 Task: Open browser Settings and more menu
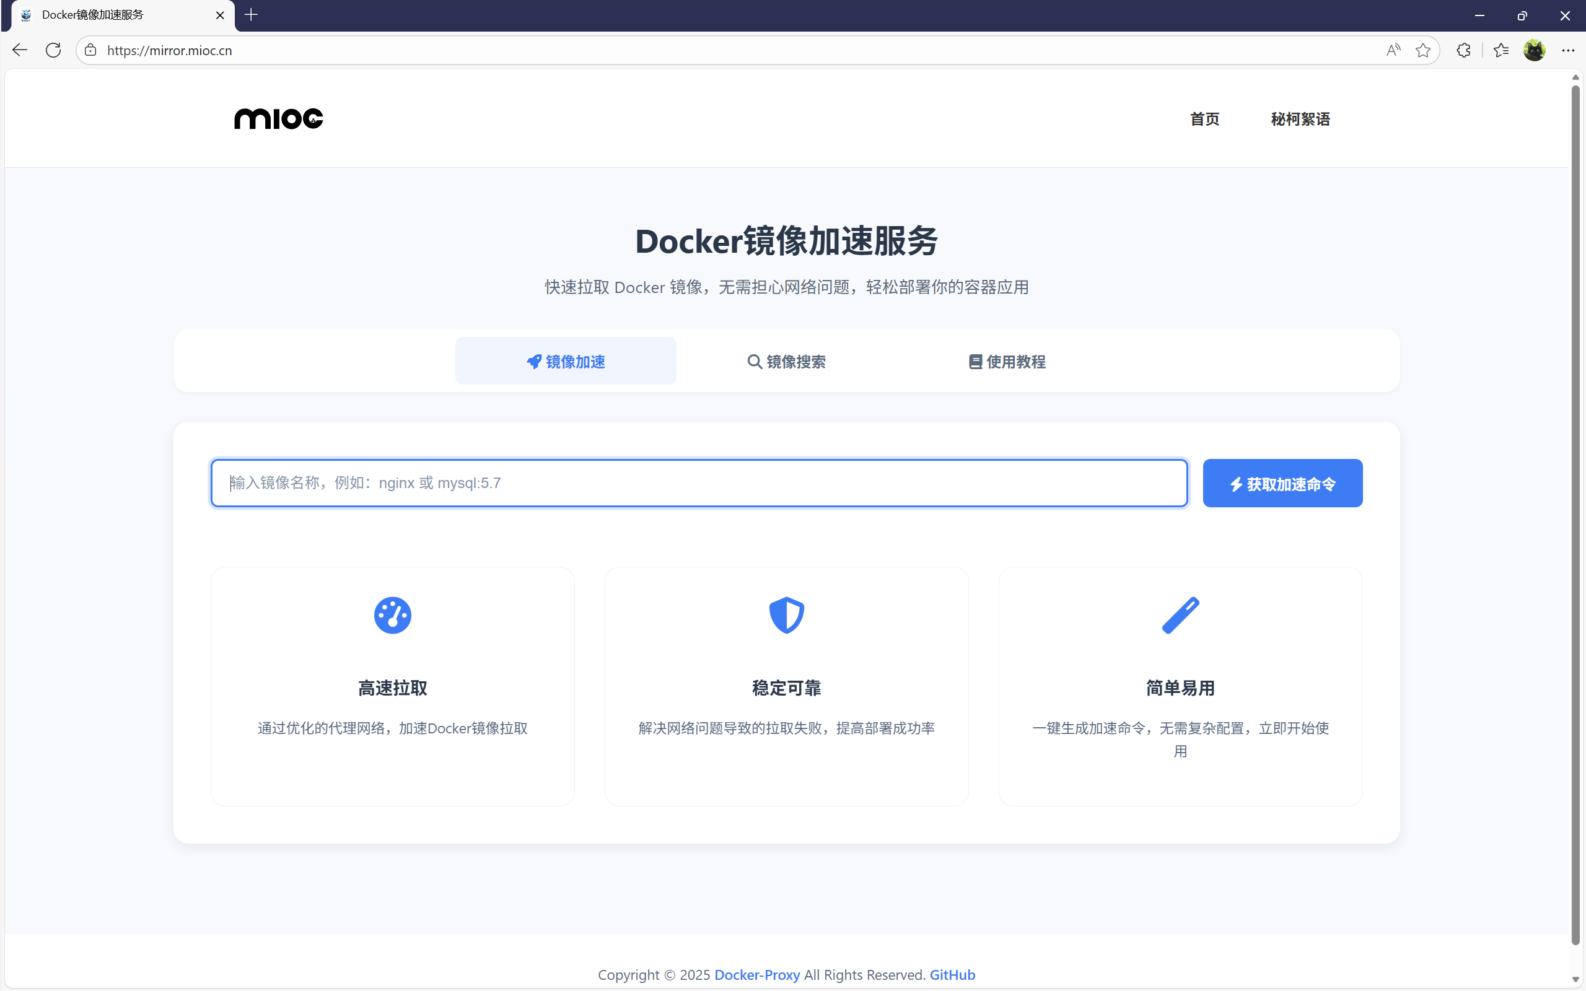1567,50
